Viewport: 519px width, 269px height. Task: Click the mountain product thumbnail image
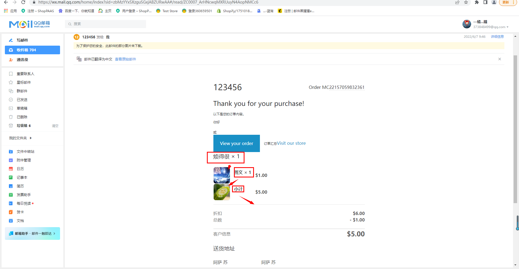pos(222,175)
